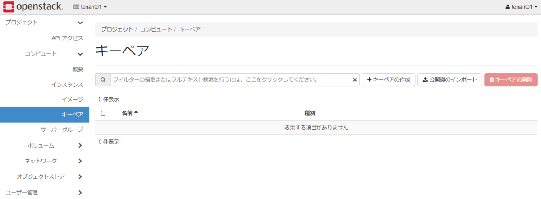
Task: Open API アクセス page
Action: [x=67, y=38]
